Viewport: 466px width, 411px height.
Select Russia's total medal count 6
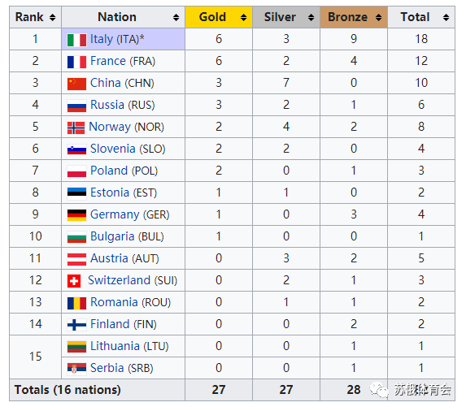421,105
